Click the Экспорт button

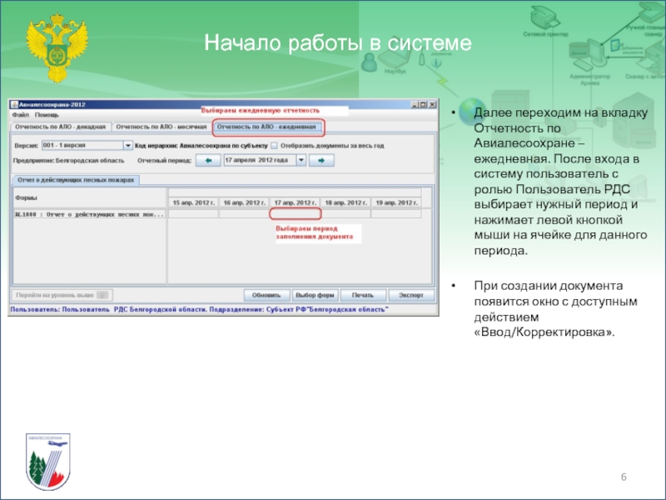pyautogui.click(x=410, y=295)
